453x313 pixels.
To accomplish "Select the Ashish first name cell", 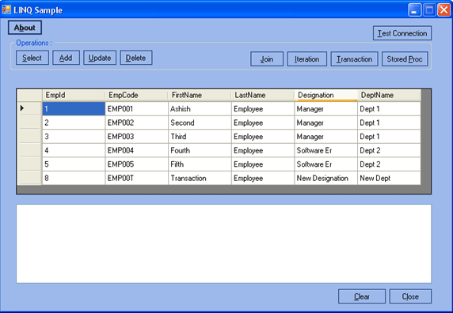I will [200, 108].
